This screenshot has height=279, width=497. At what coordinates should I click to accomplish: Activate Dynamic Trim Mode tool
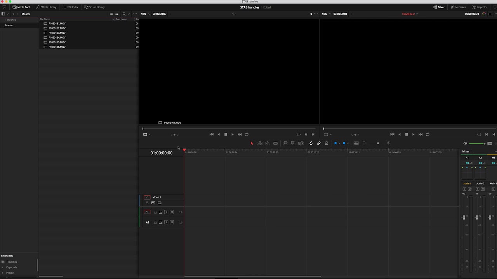268,143
